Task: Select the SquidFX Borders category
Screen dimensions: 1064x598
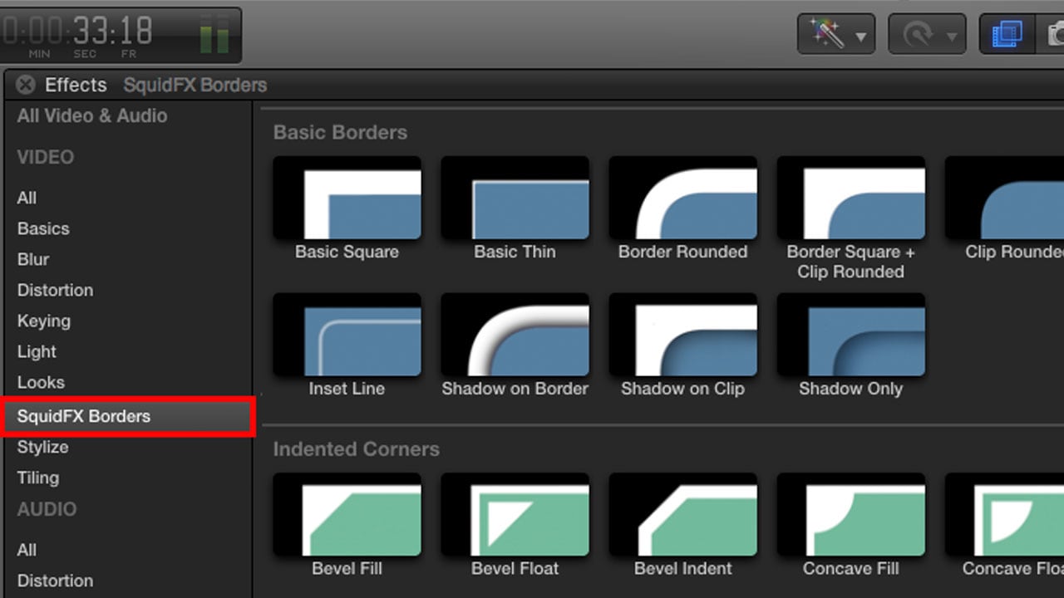Action: (128, 416)
